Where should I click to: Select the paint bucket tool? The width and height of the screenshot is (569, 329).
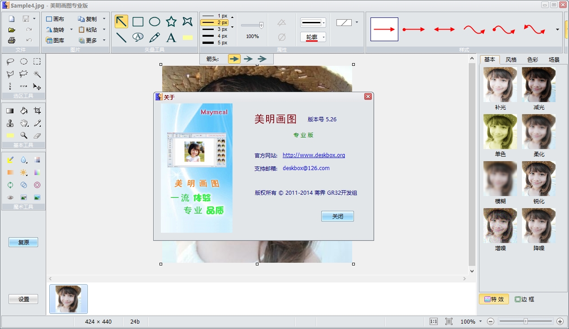tap(24, 111)
